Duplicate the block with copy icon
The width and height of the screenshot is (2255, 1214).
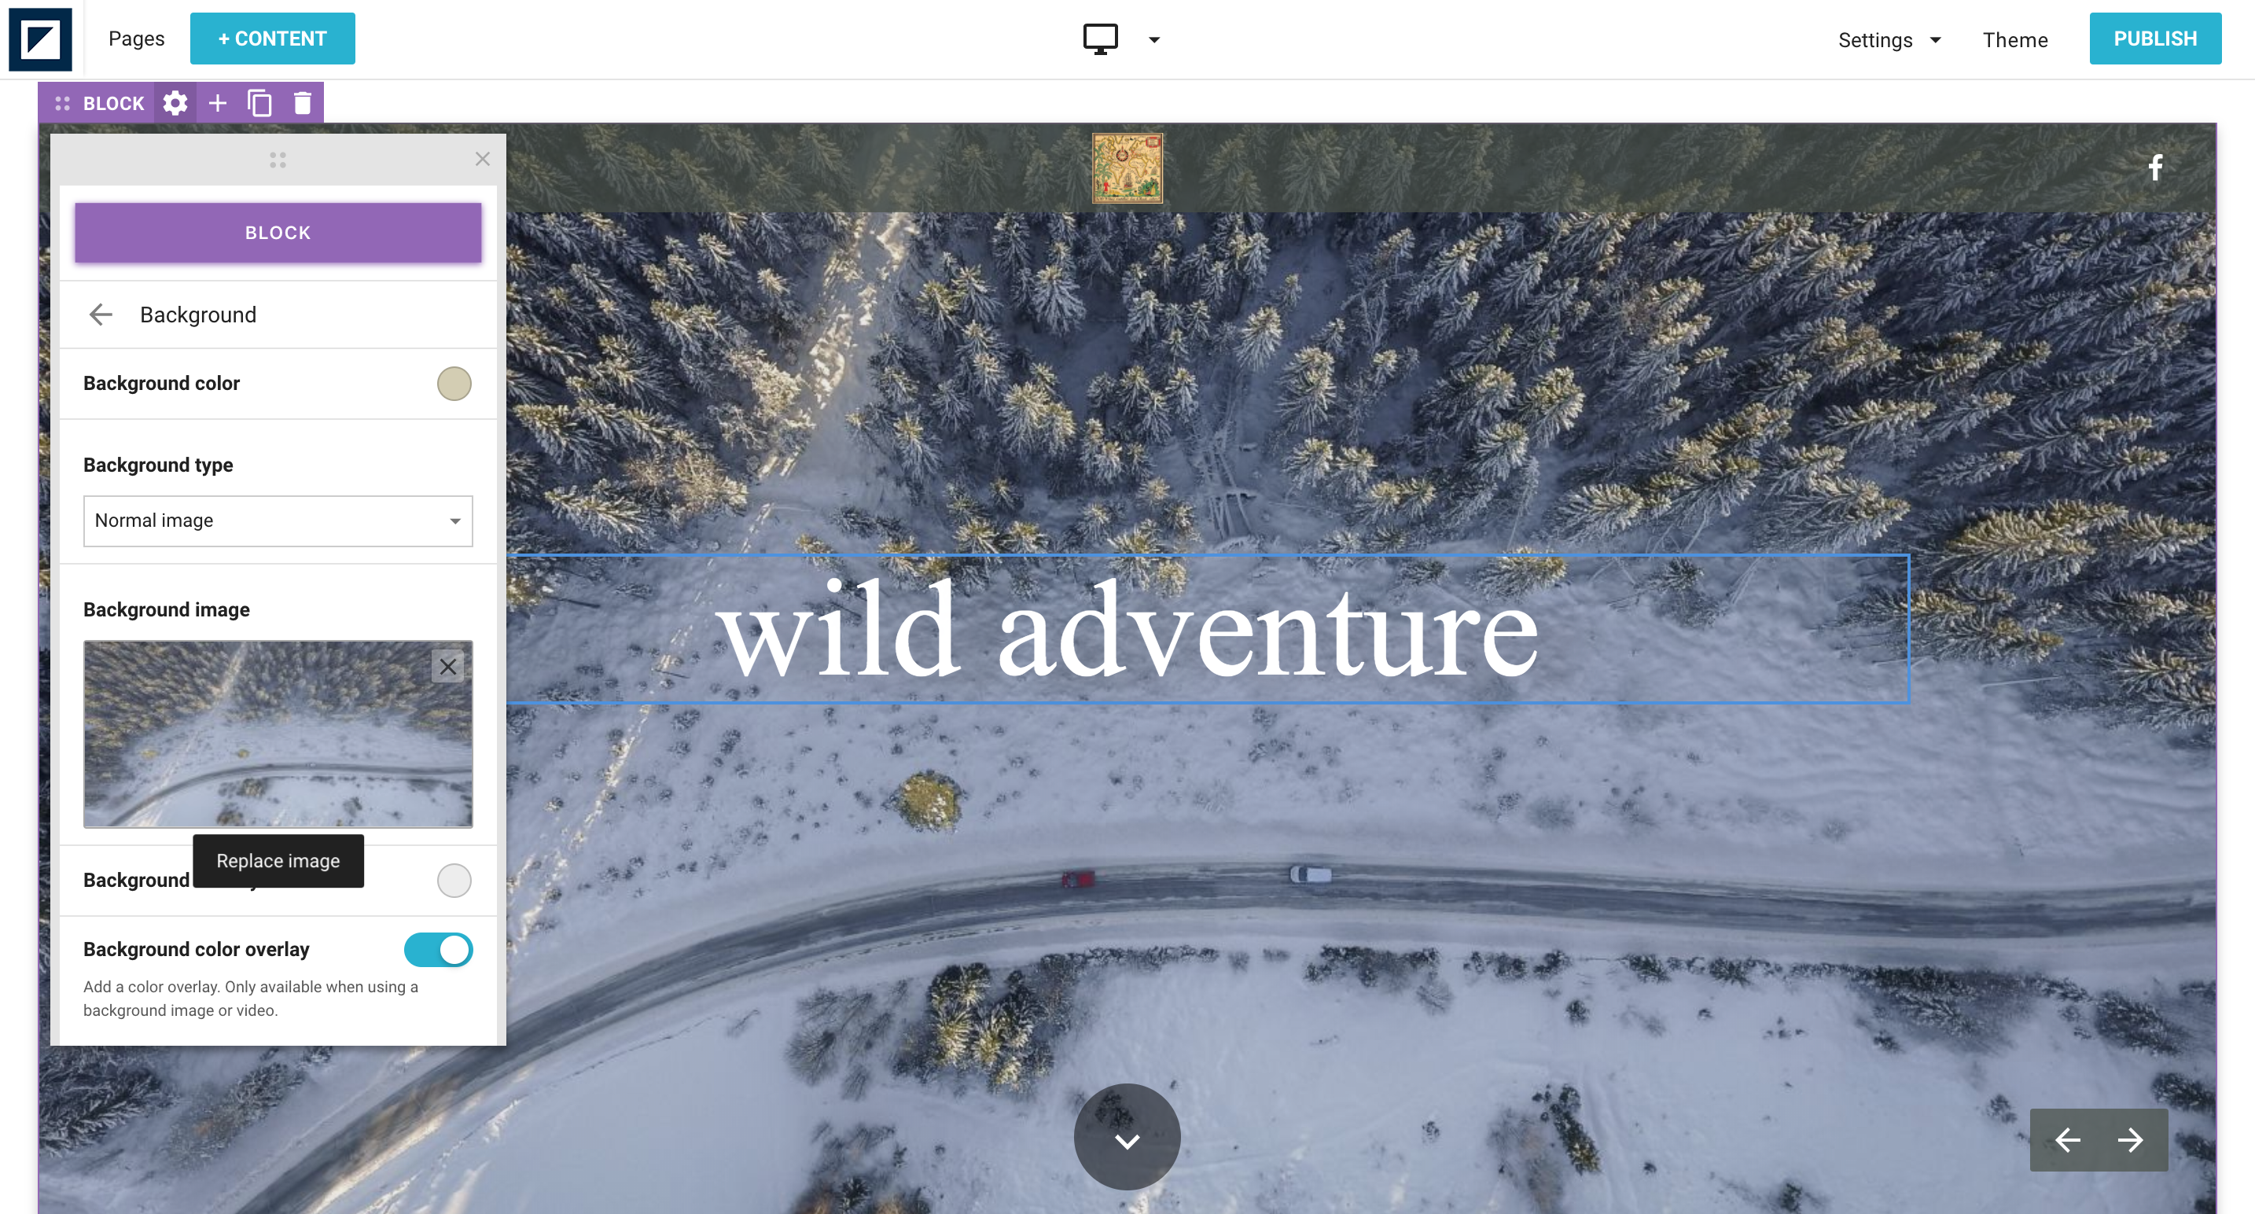(260, 103)
